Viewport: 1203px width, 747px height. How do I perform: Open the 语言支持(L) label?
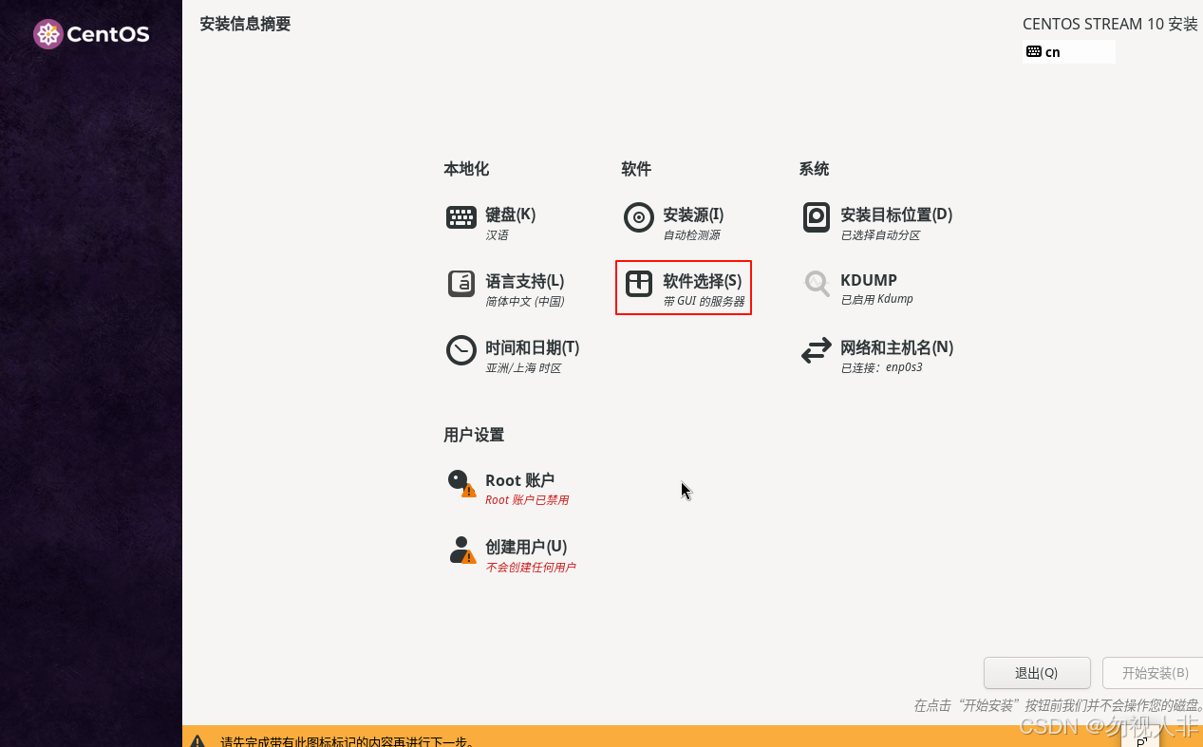pos(525,281)
